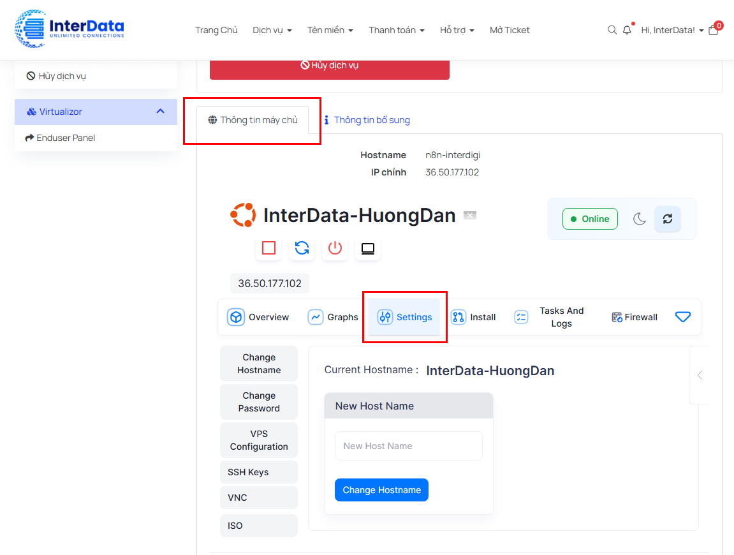Image resolution: width=734 pixels, height=555 pixels.
Task: Open the notifications bell icon
Action: 627,30
